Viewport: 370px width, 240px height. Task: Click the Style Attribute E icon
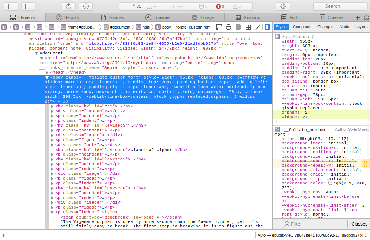pos(277,37)
